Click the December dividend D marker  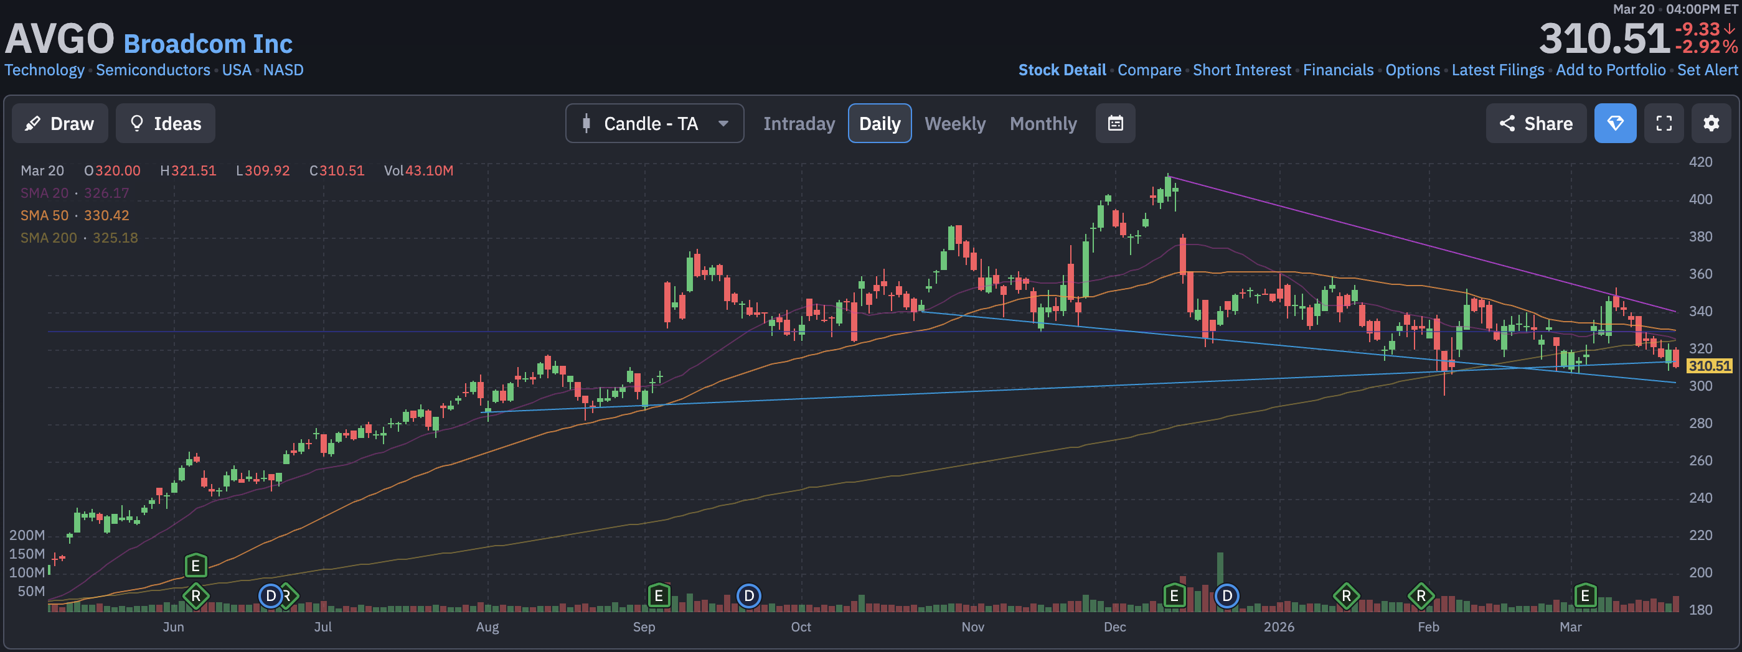tap(1226, 596)
